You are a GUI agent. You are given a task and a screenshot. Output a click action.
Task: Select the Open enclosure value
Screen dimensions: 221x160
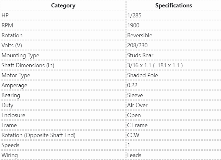134,115
